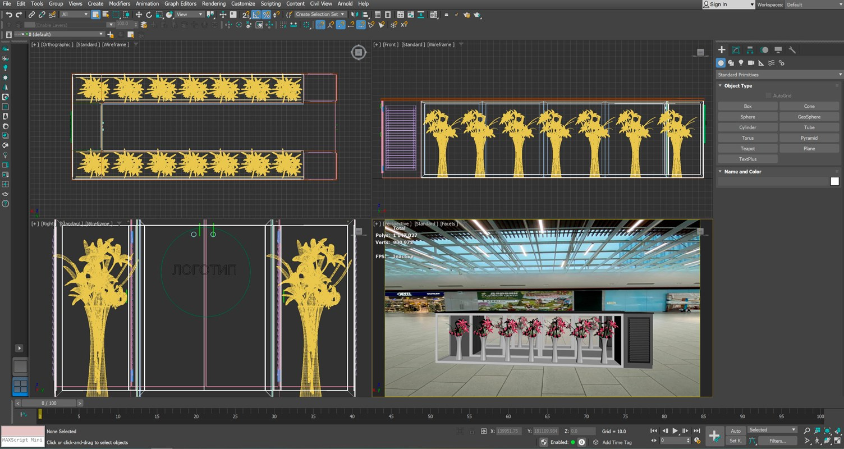844x449 pixels.
Task: Toggle Percent Snap in the toolbar
Action: [266, 15]
